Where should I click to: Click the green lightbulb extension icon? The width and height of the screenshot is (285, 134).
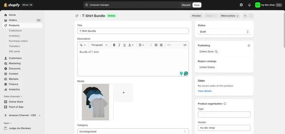coord(181,74)
